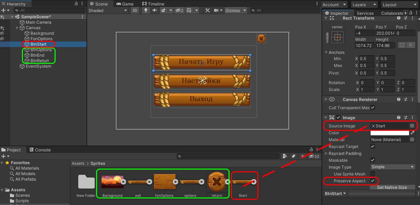Click the scene grid visibility icon
The width and height of the screenshot is (420, 205).
click(189, 10)
